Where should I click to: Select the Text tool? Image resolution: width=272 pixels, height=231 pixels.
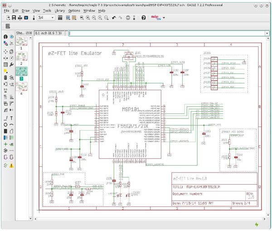[x=11, y=118]
